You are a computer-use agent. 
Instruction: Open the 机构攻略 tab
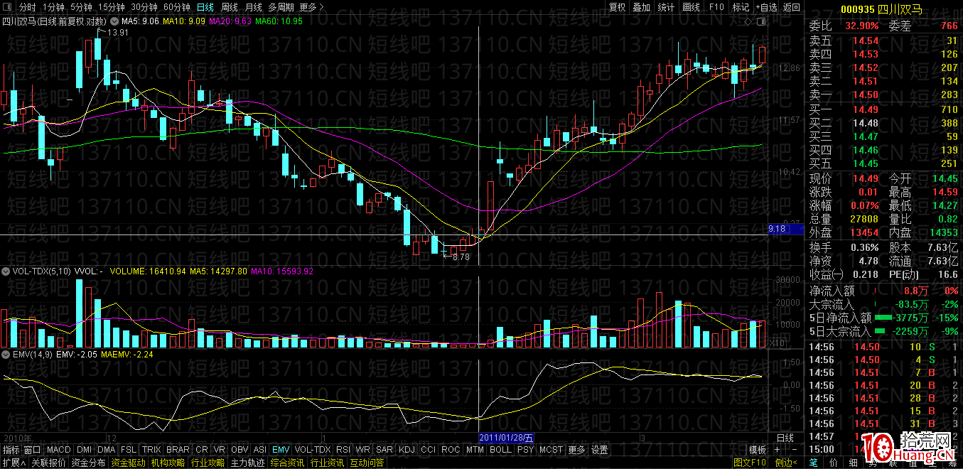(x=168, y=463)
